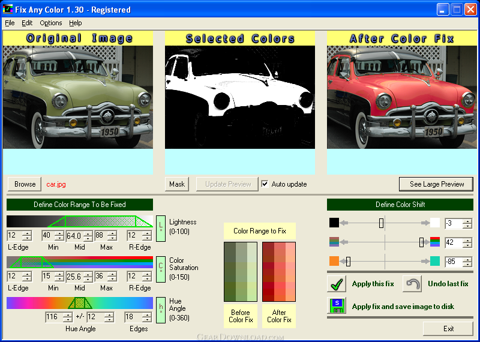Click the Lightness gradient range bar
This screenshot has width=480, height=342.
tap(80, 221)
